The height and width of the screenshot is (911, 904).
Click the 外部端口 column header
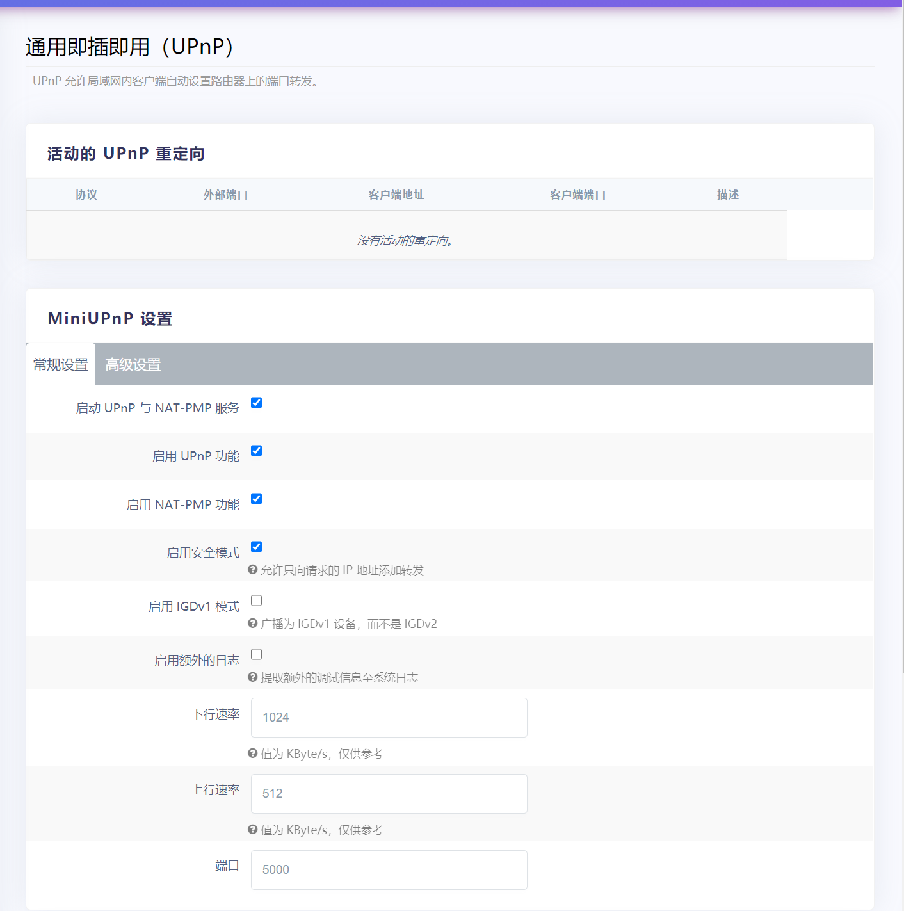[x=225, y=195]
